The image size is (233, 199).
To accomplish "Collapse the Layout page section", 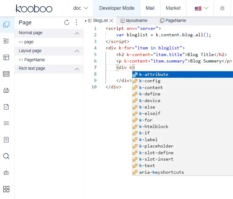I will pyautogui.click(x=77, y=51).
